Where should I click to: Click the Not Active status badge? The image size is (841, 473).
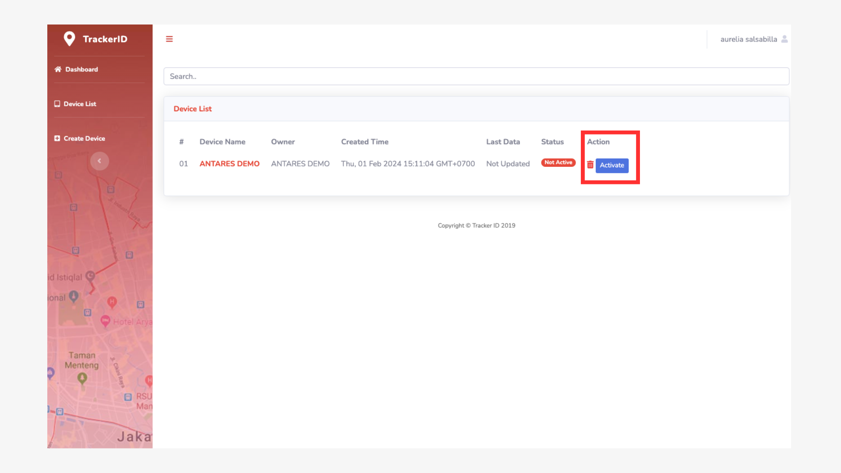pos(558,162)
